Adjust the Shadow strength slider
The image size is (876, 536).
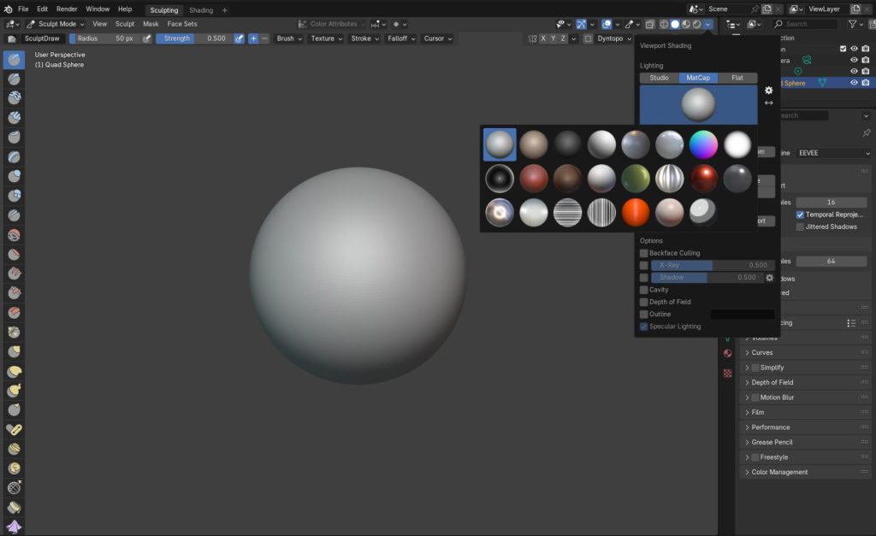[x=678, y=277]
